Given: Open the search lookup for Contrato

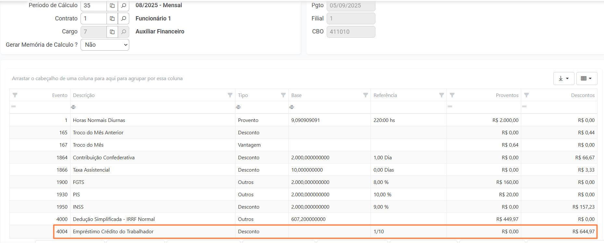Looking at the screenshot, I should [123, 18].
